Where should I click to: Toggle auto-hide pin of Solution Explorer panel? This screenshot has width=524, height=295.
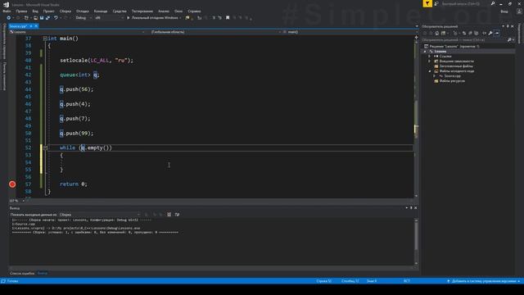point(508,26)
